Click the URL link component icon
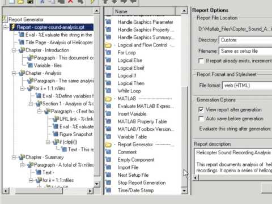The width and height of the screenshot is (272, 204). point(56,119)
